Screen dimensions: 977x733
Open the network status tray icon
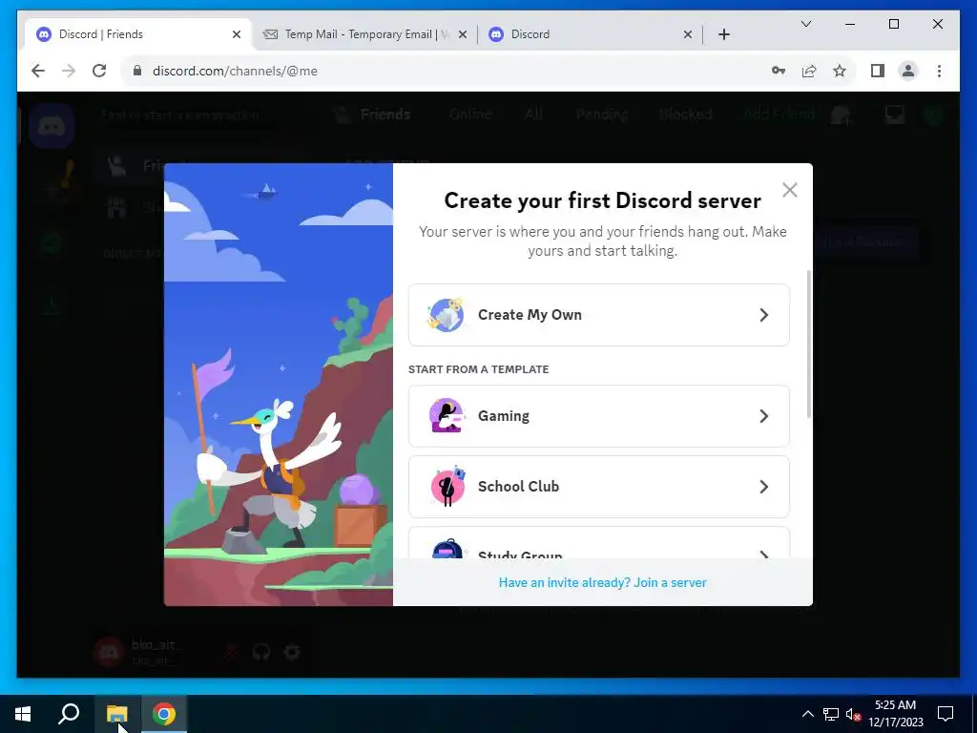pos(831,714)
